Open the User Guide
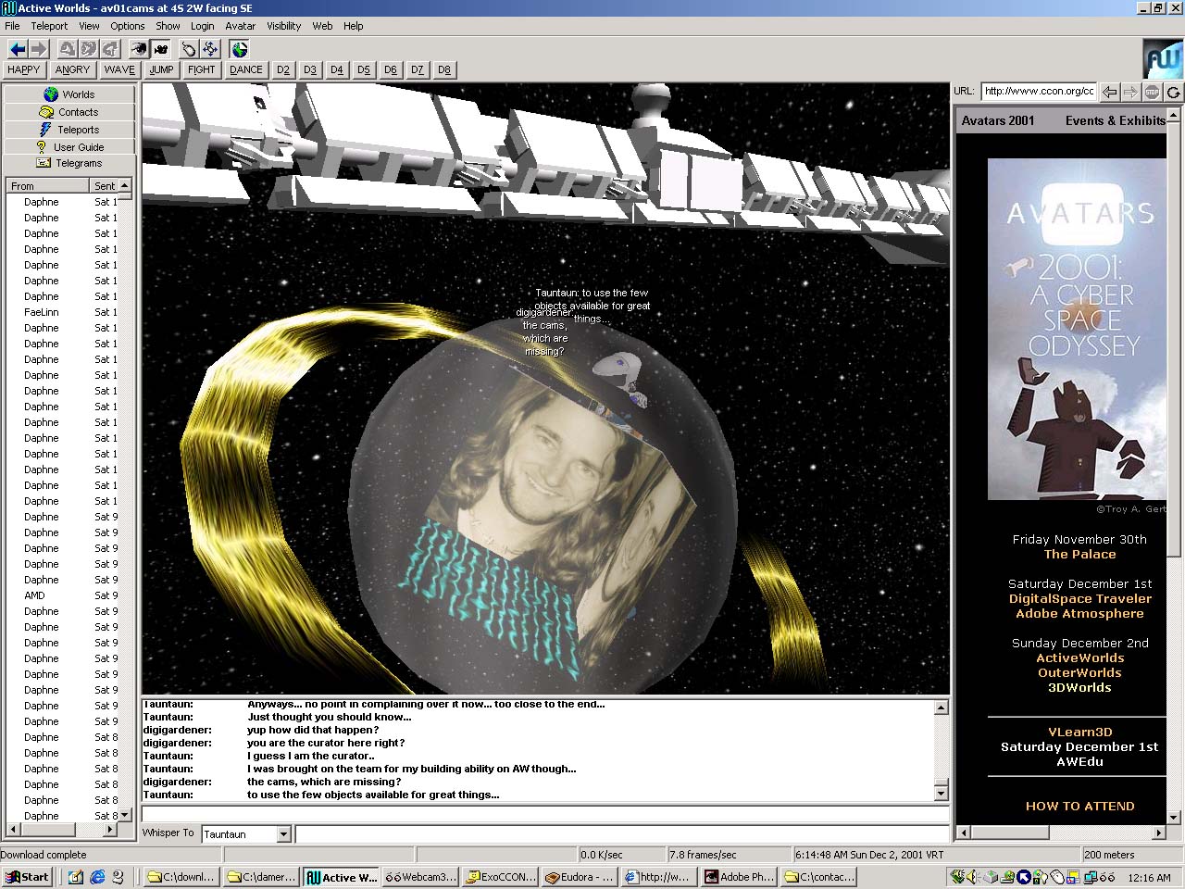 (x=69, y=147)
